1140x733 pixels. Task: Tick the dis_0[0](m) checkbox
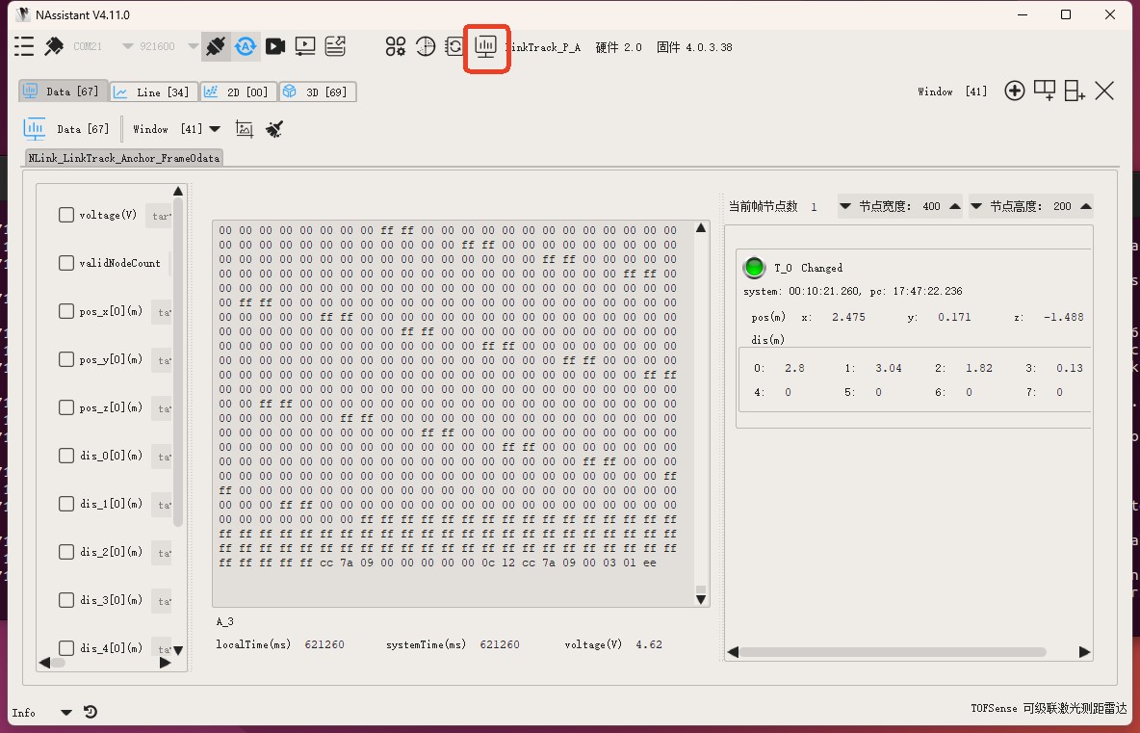click(x=66, y=456)
